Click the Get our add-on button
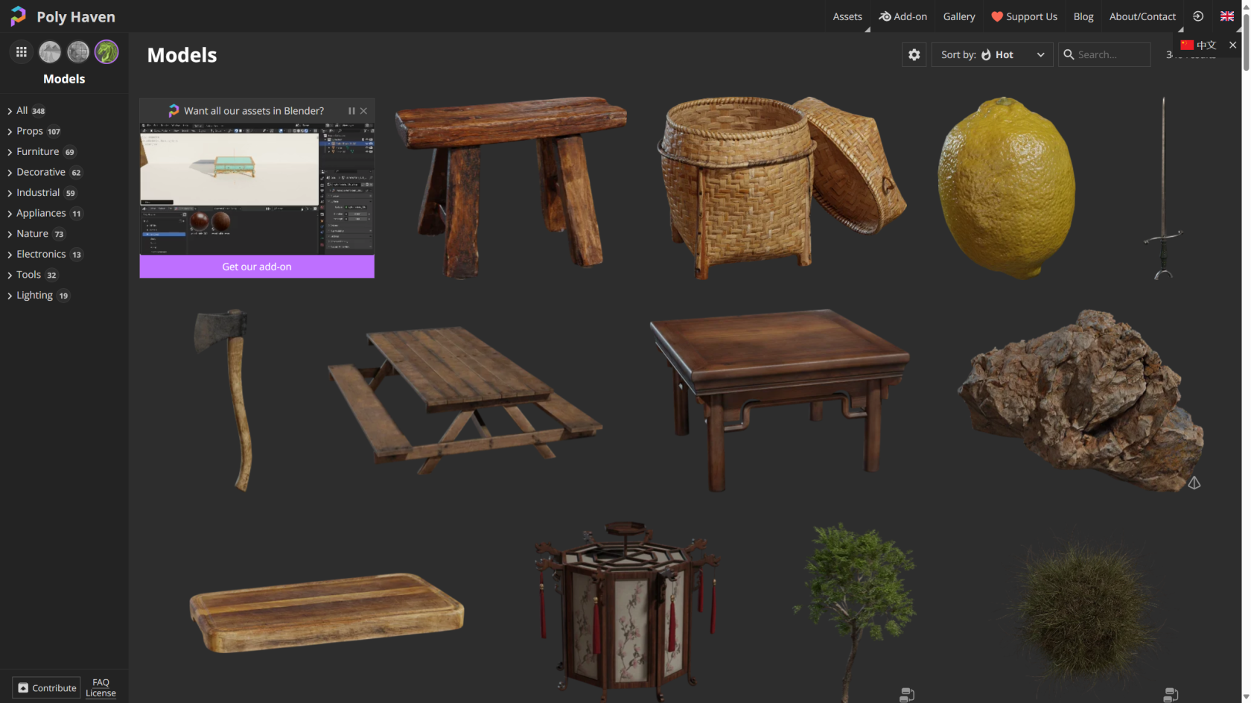Viewport: 1251px width, 703px height. (257, 267)
